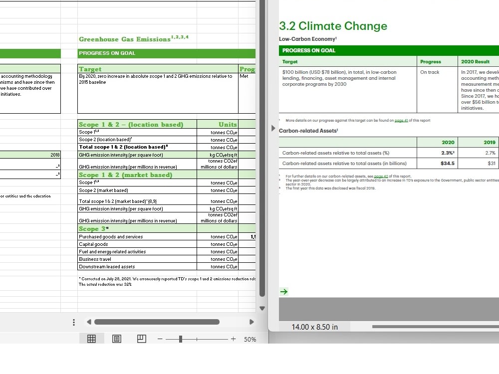The width and height of the screenshot is (499, 374).
Task: Zoom in with the plus button
Action: click(x=233, y=339)
